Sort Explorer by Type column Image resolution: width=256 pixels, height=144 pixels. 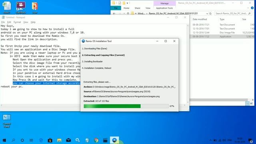[222, 19]
